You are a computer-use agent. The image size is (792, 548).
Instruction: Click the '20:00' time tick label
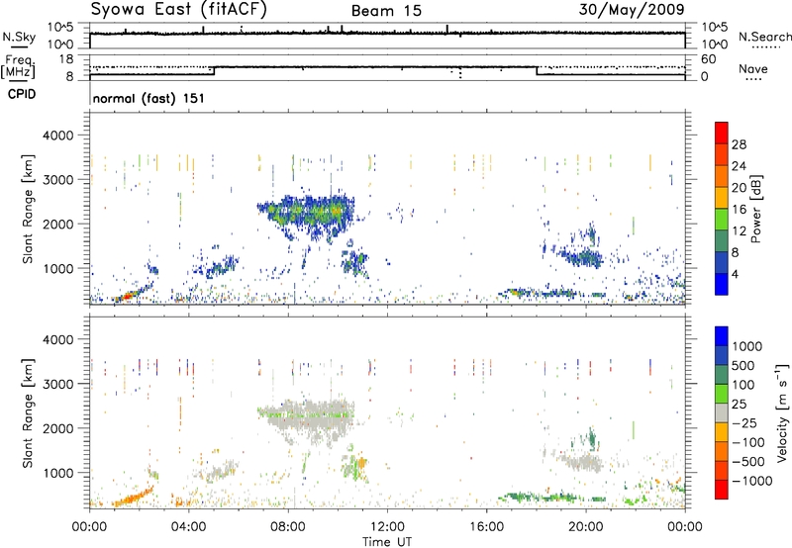click(586, 527)
